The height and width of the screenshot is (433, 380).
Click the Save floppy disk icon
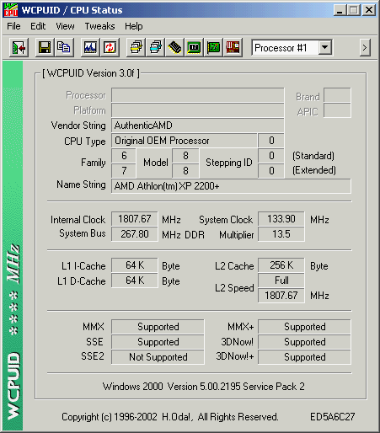coord(45,48)
